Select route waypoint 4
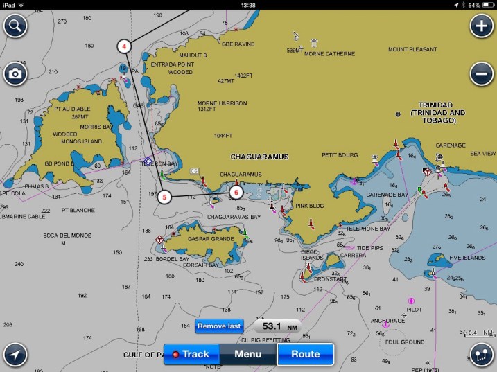497x372 pixels. pyautogui.click(x=124, y=46)
